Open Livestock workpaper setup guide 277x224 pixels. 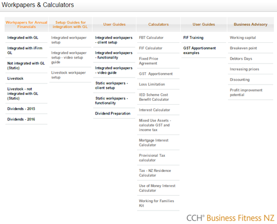68,75
